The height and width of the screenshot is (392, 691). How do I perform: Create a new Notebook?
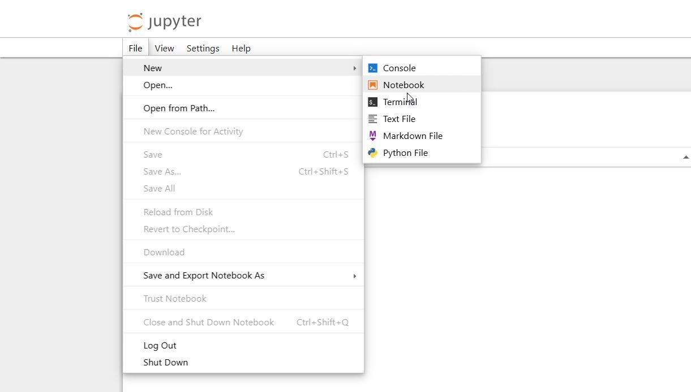(403, 85)
